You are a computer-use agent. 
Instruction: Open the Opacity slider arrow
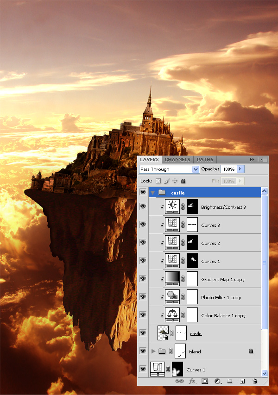tap(240, 169)
